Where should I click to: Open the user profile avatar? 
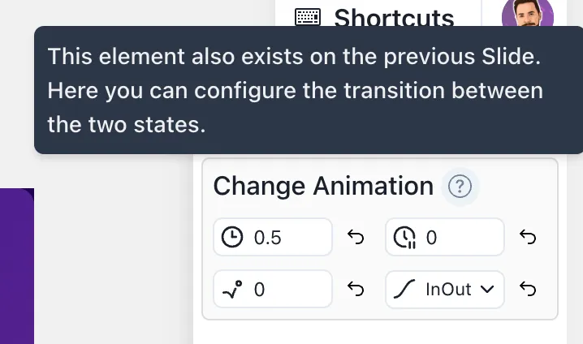pos(528,13)
